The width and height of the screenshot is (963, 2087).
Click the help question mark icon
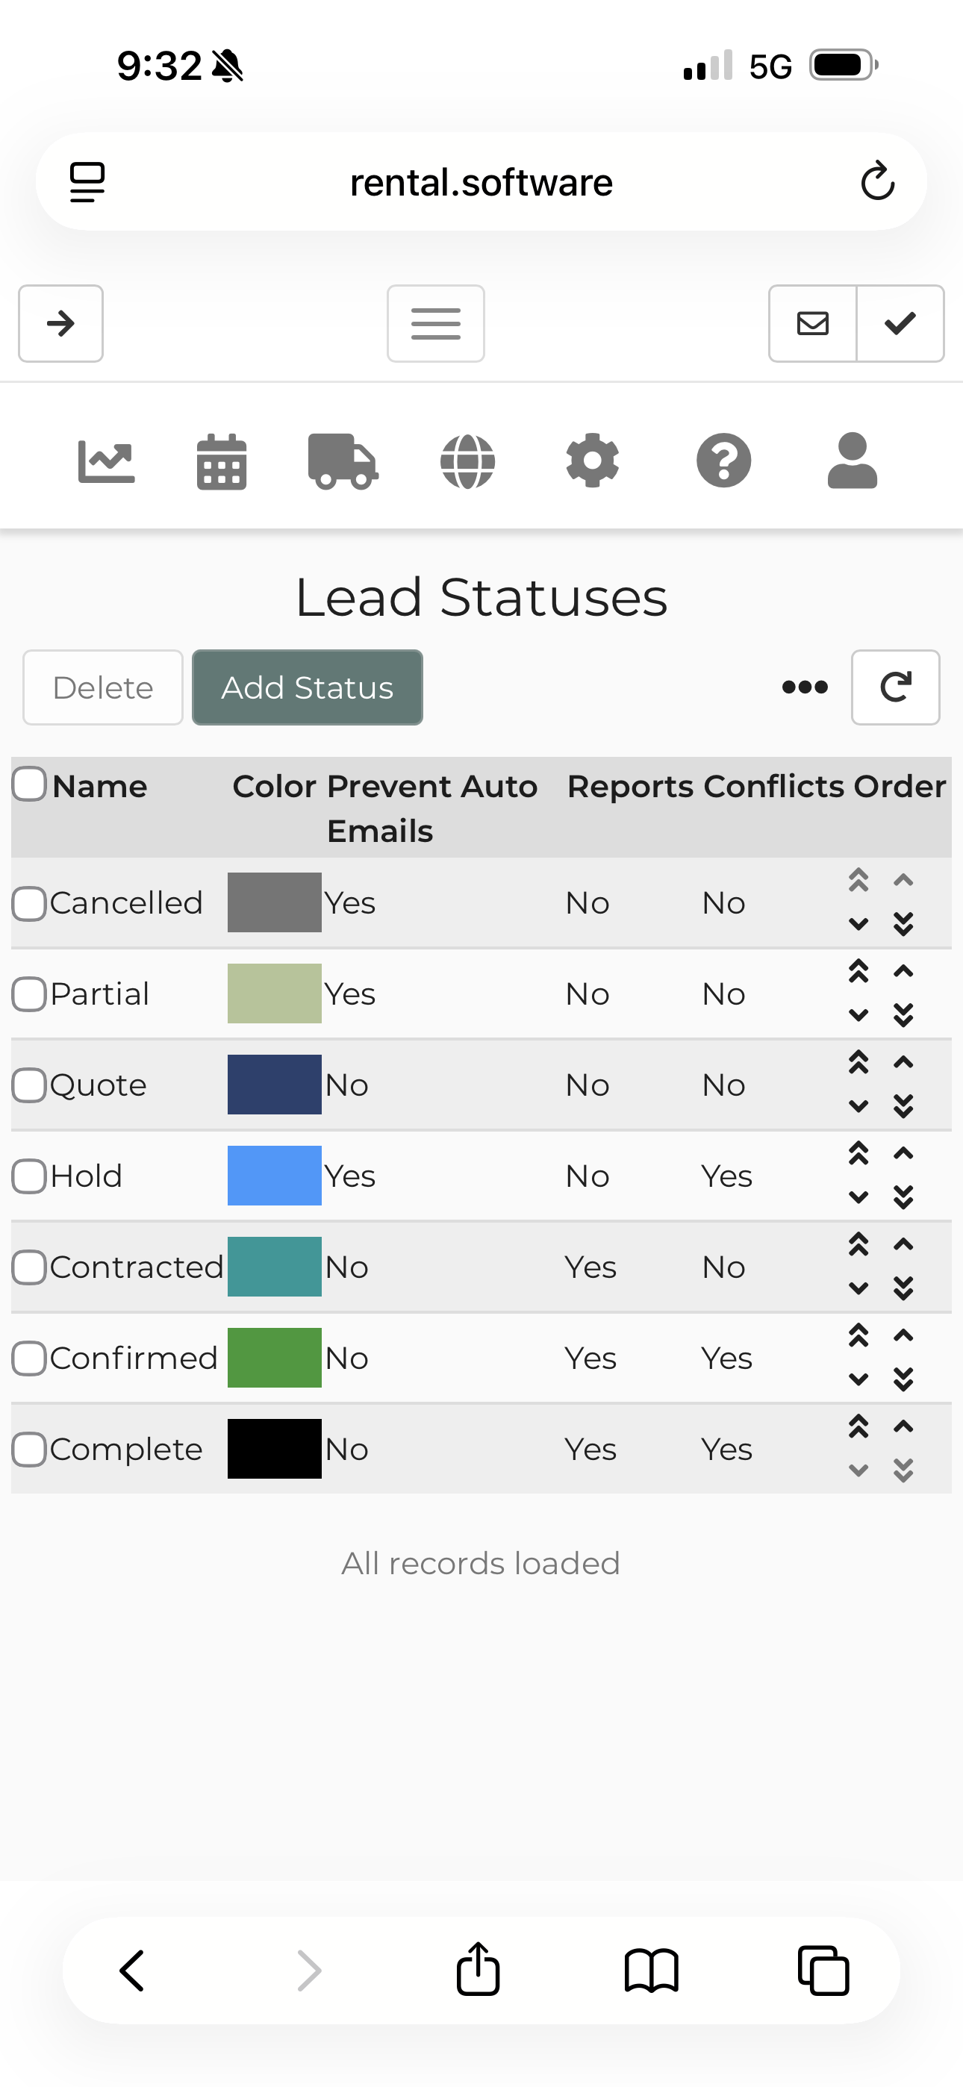point(723,461)
